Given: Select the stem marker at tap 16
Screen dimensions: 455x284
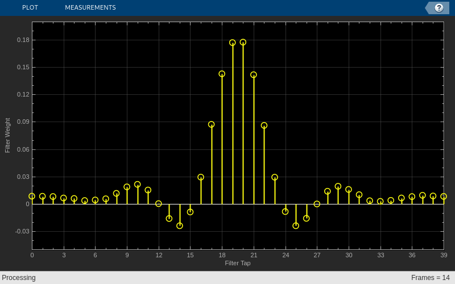Looking at the screenshot, I should (201, 177).
